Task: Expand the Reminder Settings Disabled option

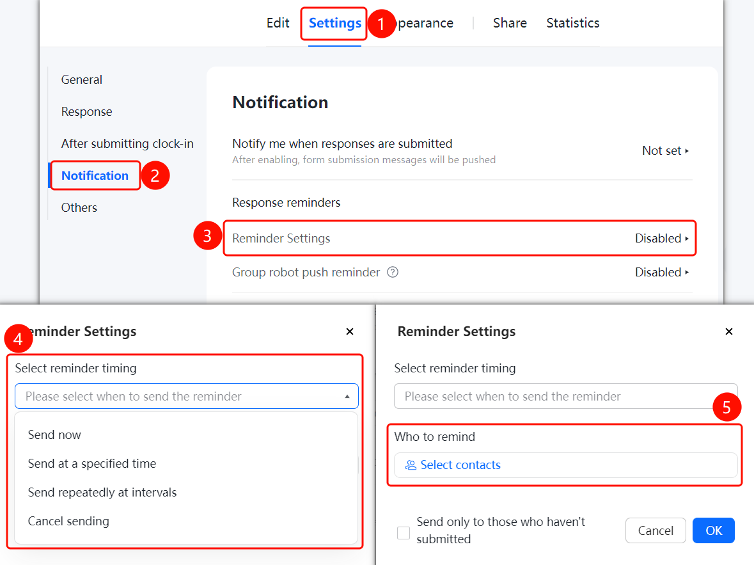Action: click(x=662, y=238)
